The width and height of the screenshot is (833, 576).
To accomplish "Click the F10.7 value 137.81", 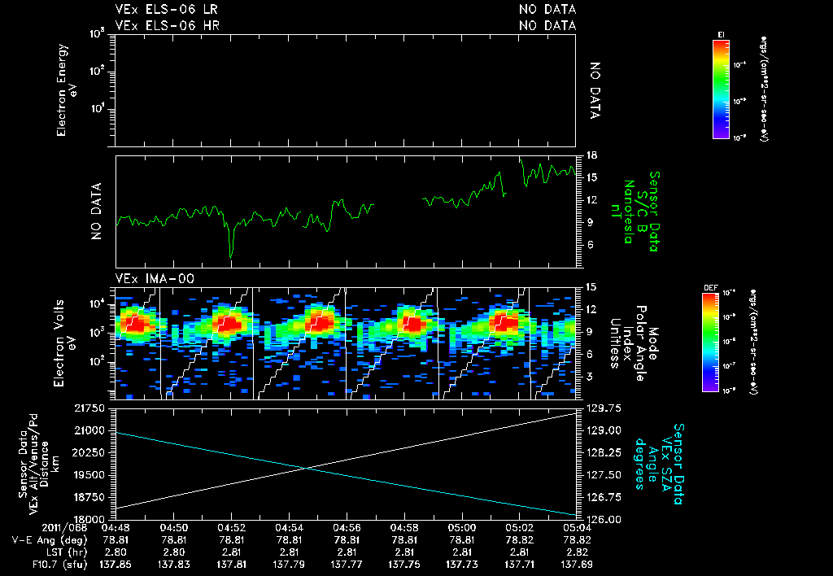I will 232,565.
